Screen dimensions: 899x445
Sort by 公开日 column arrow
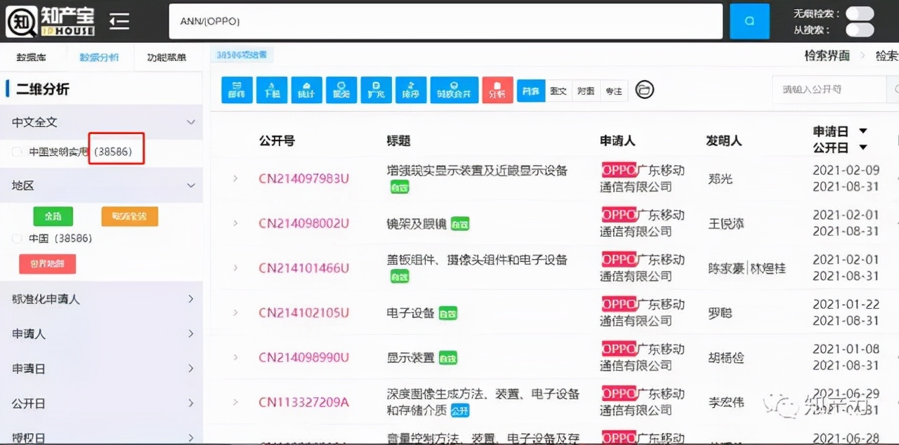tap(863, 147)
